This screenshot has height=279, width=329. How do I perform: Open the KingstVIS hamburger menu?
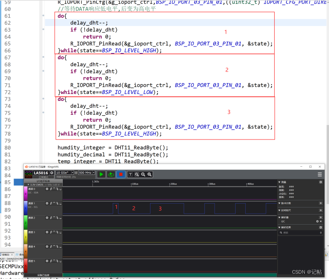click(x=320, y=174)
